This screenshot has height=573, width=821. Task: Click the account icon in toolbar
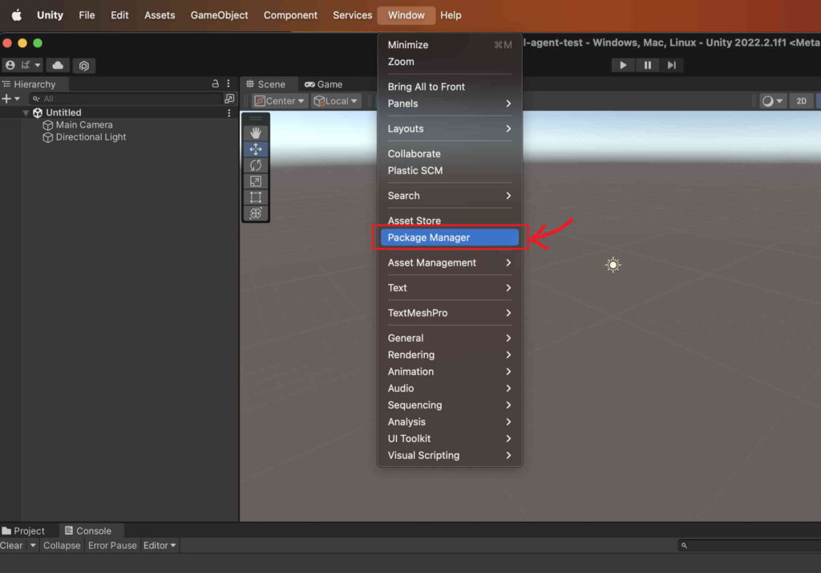pos(10,65)
